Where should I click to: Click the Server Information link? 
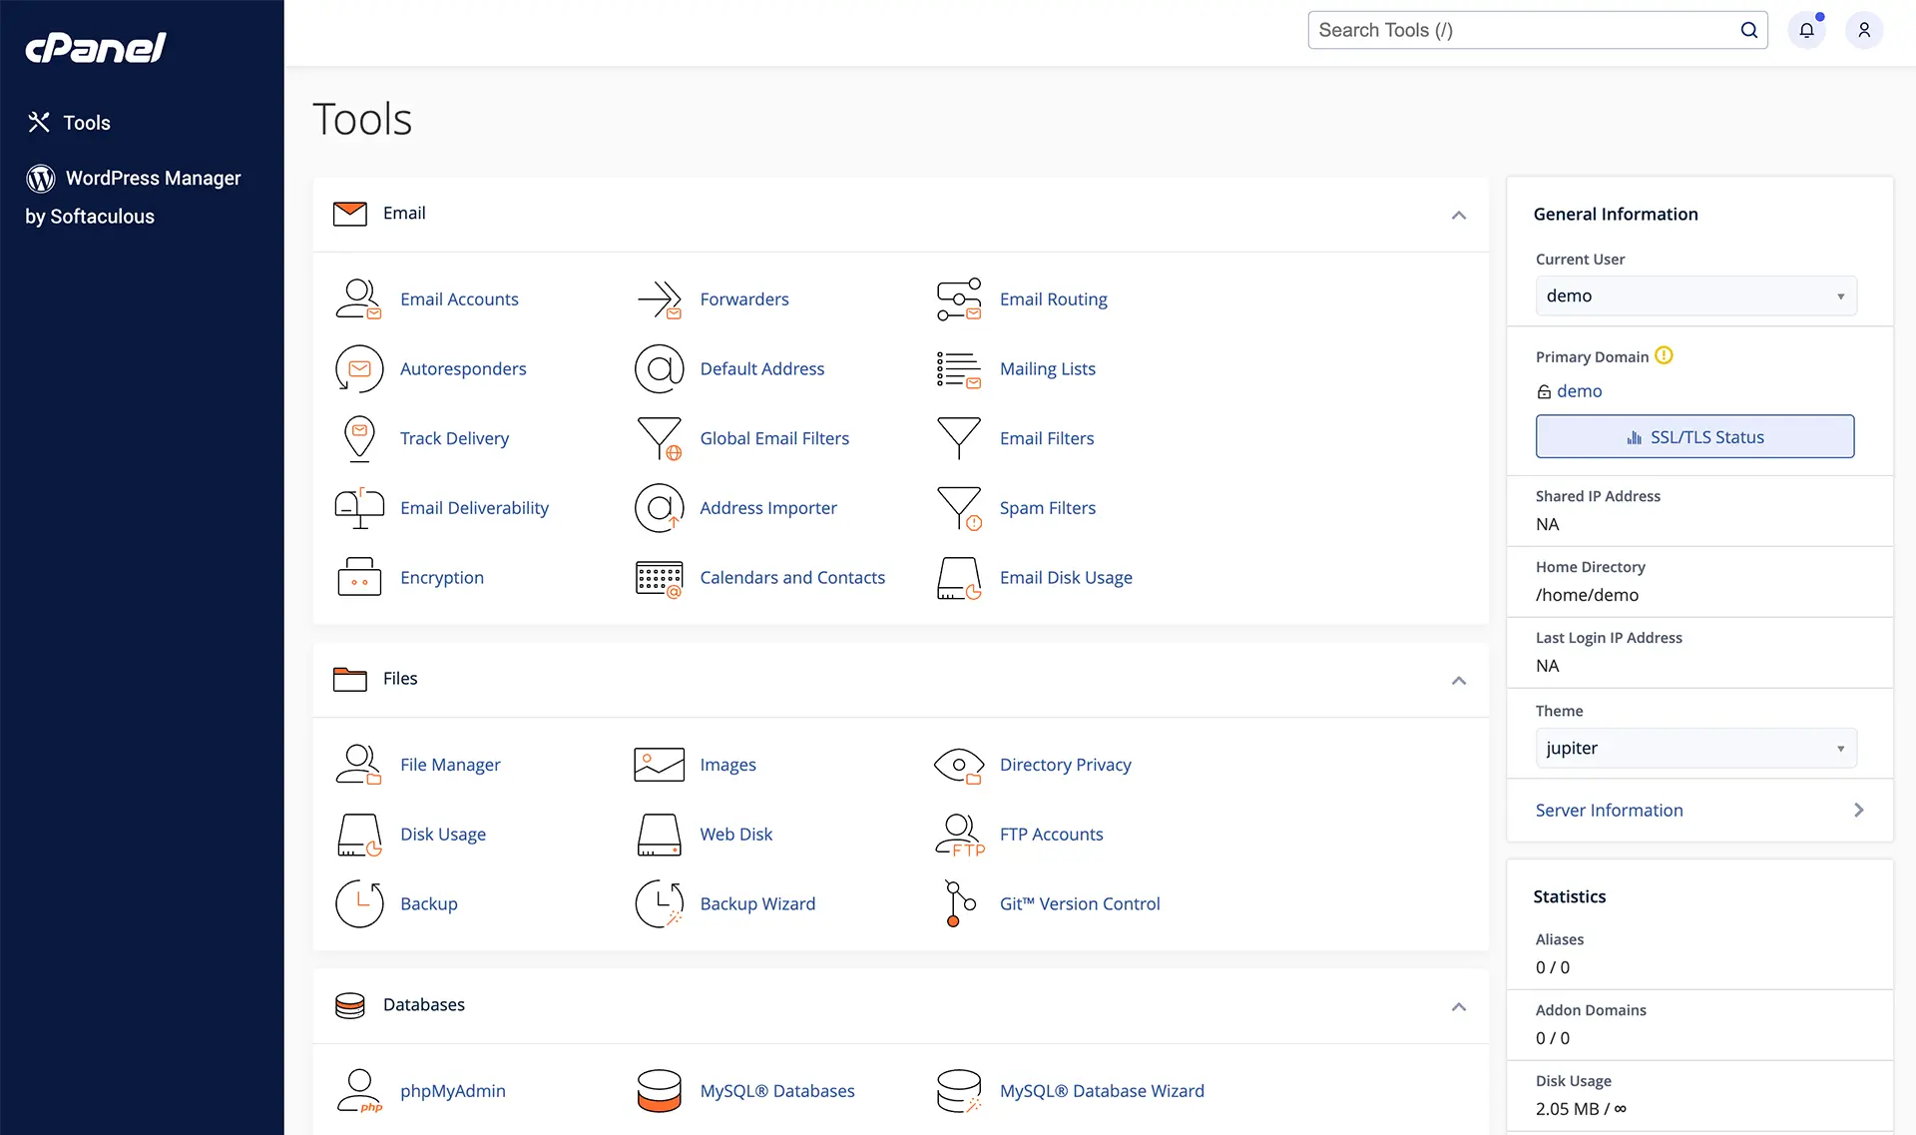point(1609,810)
